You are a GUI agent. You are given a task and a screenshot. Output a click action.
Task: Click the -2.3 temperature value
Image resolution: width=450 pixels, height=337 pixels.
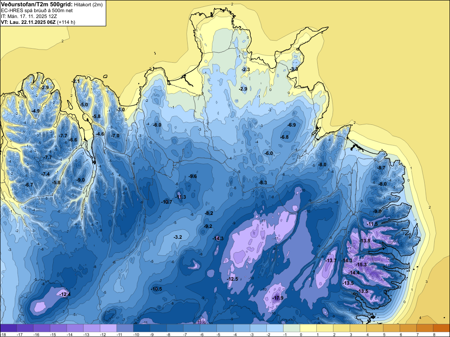(x=246, y=69)
